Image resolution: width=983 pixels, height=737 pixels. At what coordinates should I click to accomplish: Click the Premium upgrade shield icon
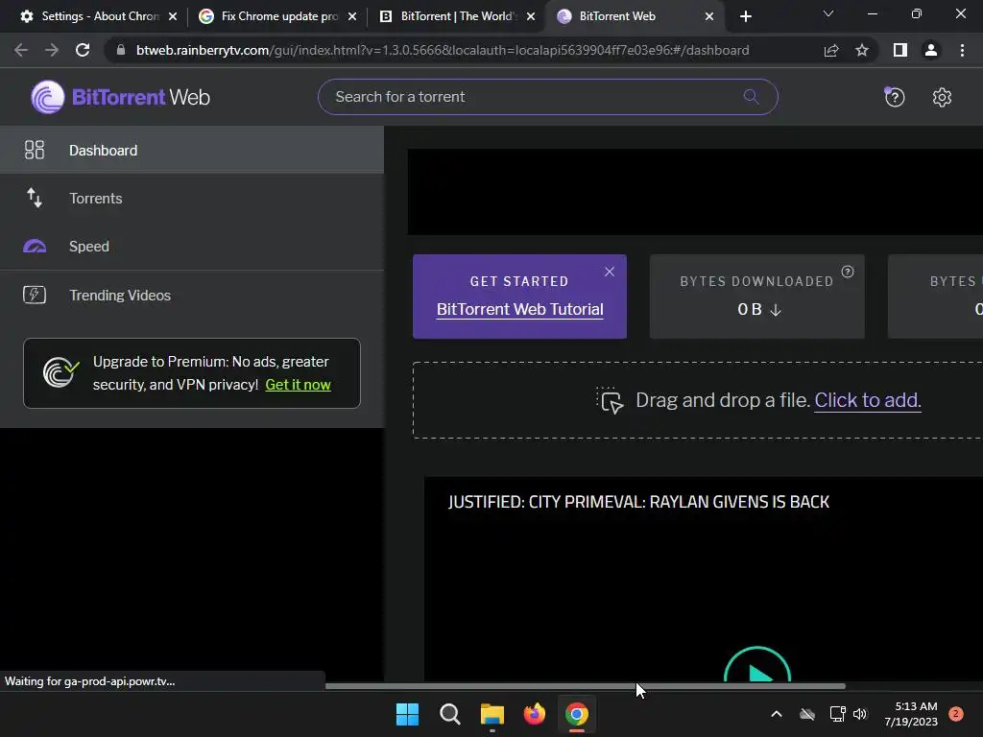point(60,373)
